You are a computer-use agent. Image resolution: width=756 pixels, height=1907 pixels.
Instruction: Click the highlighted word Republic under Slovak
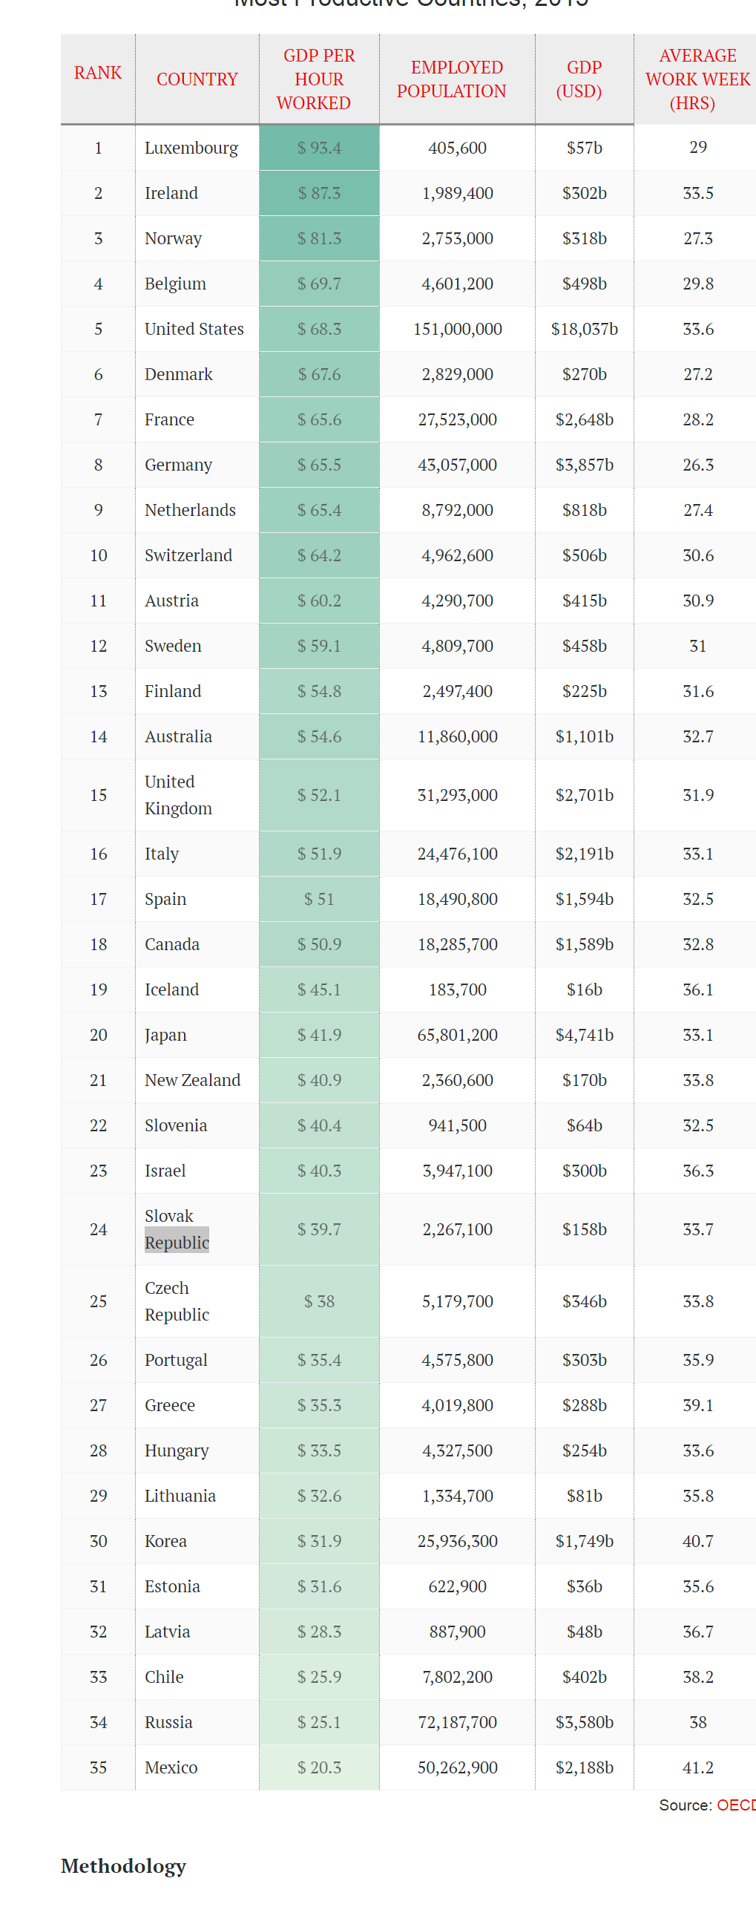[177, 1242]
